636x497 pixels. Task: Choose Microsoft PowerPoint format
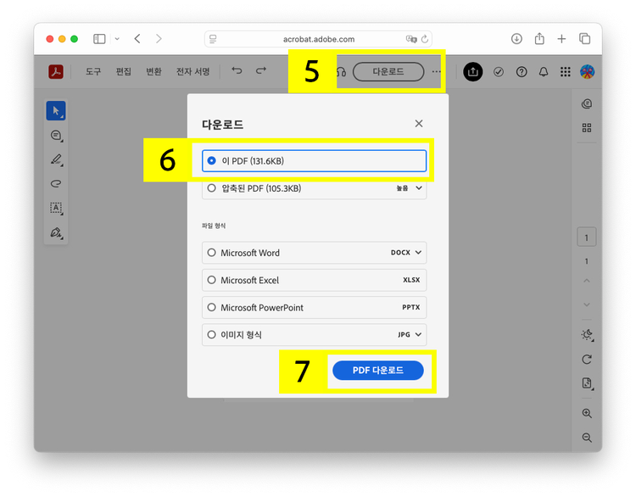(x=315, y=308)
